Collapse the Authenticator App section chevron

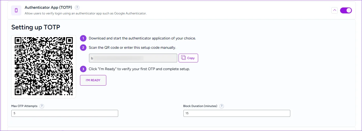334,10
